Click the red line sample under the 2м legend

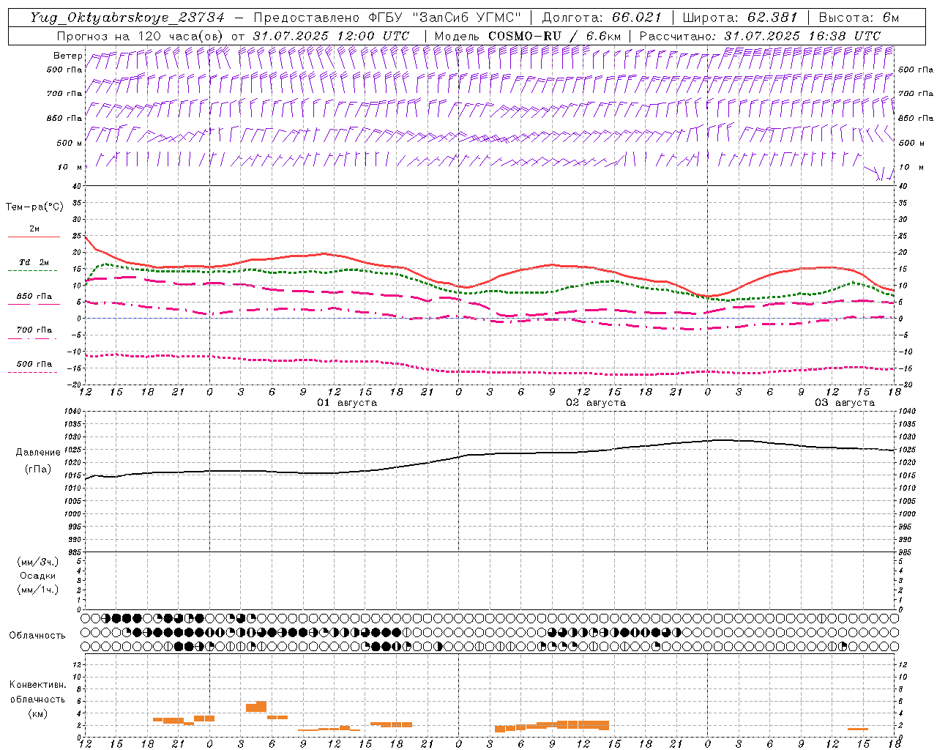pos(34,237)
